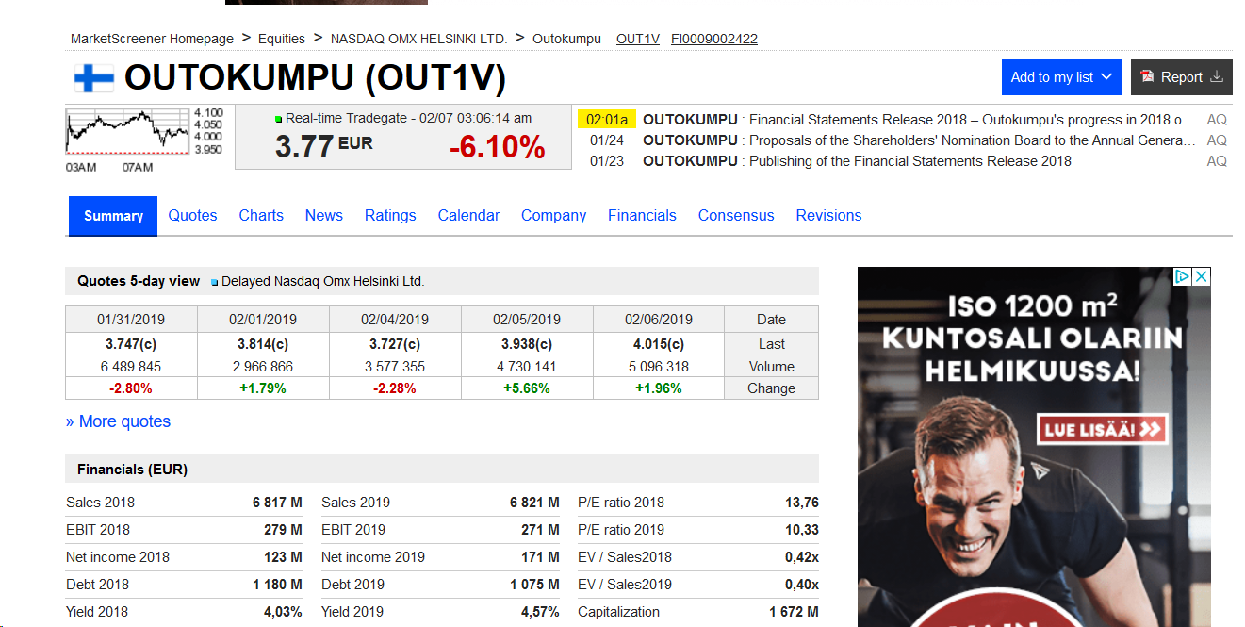1245x627 pixels.
Task: Open the Financials tab
Action: (x=642, y=216)
